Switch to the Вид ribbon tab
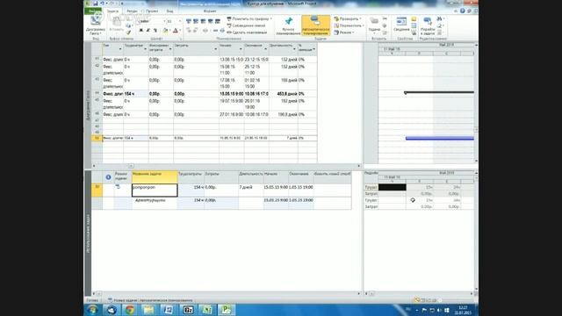 [x=169, y=11]
